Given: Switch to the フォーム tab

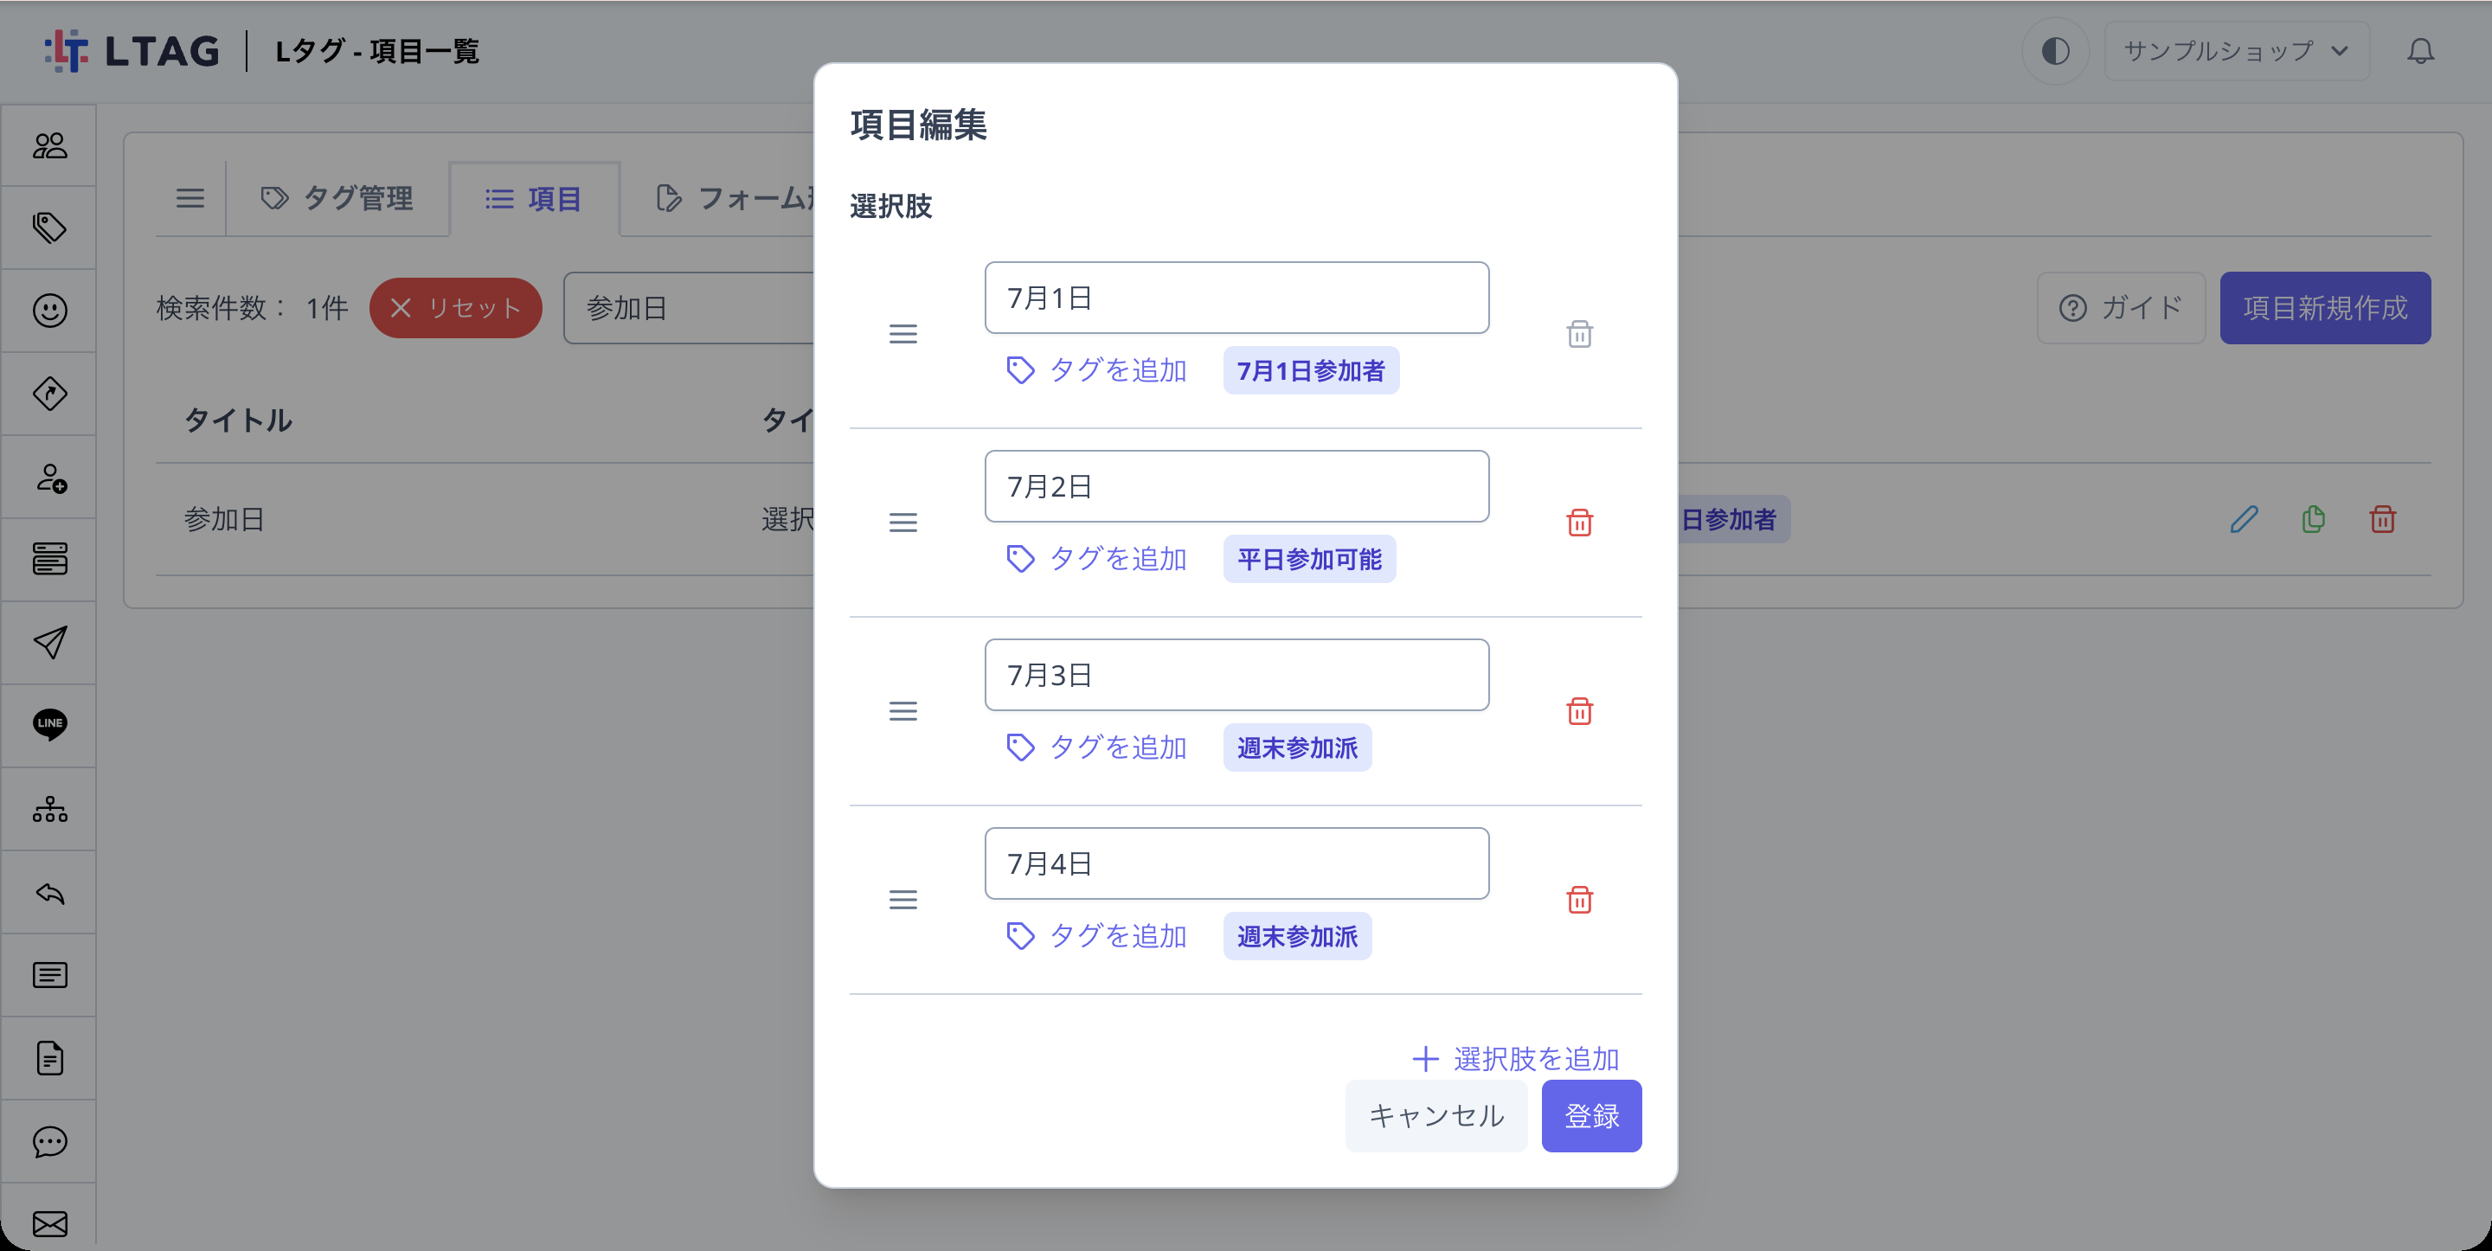Looking at the screenshot, I should (x=735, y=198).
